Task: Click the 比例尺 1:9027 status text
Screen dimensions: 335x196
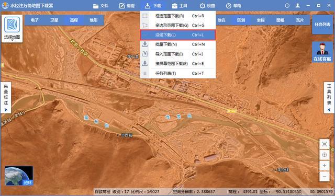Action: click(x=146, y=191)
